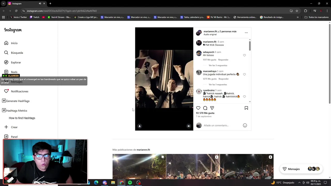The width and height of the screenshot is (331, 186).
Task: Open the Audio original link
Action: click(210, 34)
